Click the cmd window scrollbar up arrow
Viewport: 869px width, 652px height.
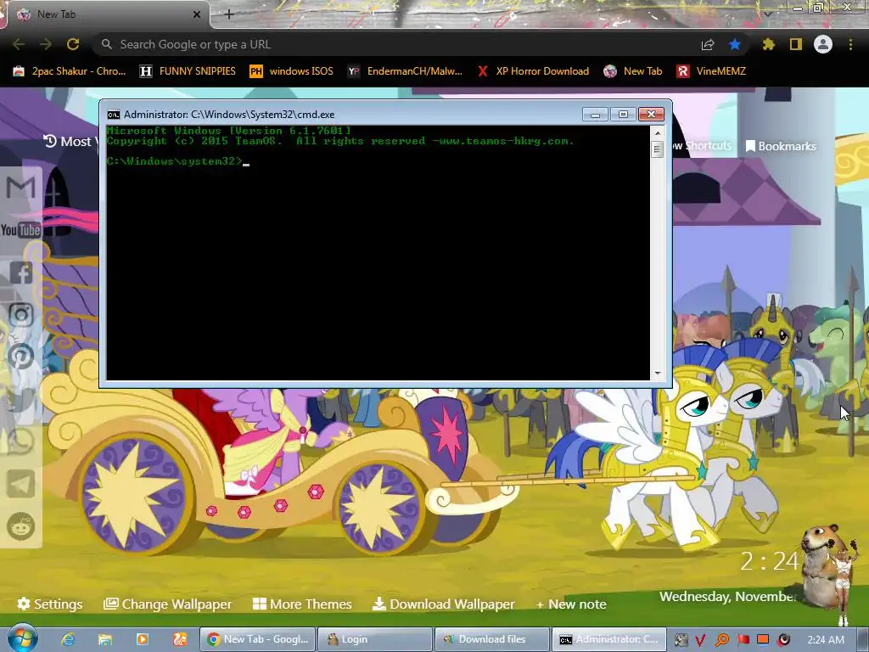[x=658, y=132]
